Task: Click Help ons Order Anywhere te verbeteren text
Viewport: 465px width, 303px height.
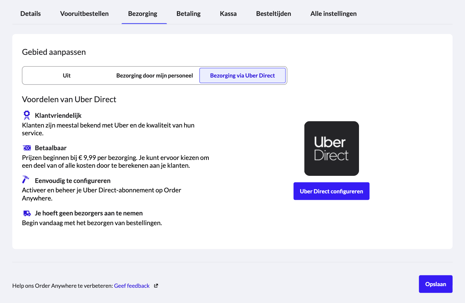Action: click(63, 286)
